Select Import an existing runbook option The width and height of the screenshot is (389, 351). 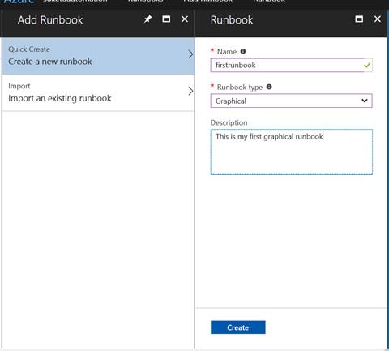(98, 92)
